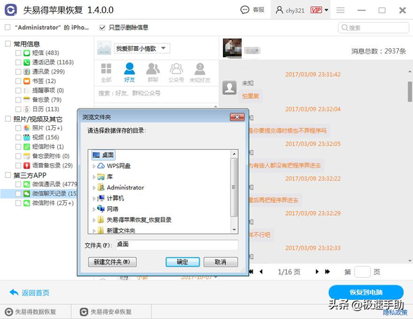
Task: Select the 通话记录 phone icon
Action: click(x=27, y=63)
